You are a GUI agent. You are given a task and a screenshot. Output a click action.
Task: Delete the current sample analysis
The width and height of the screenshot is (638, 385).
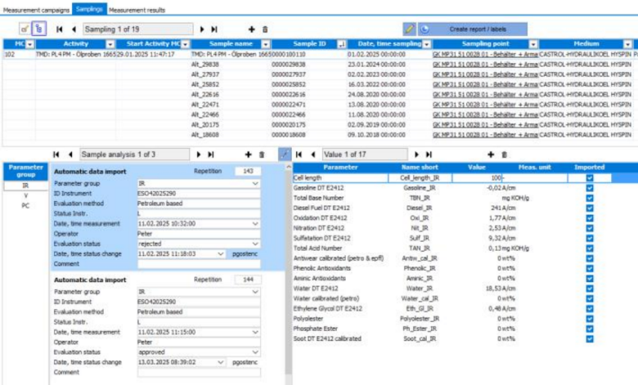(262, 154)
